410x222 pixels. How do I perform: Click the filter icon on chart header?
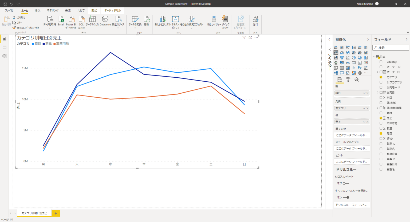click(x=244, y=38)
